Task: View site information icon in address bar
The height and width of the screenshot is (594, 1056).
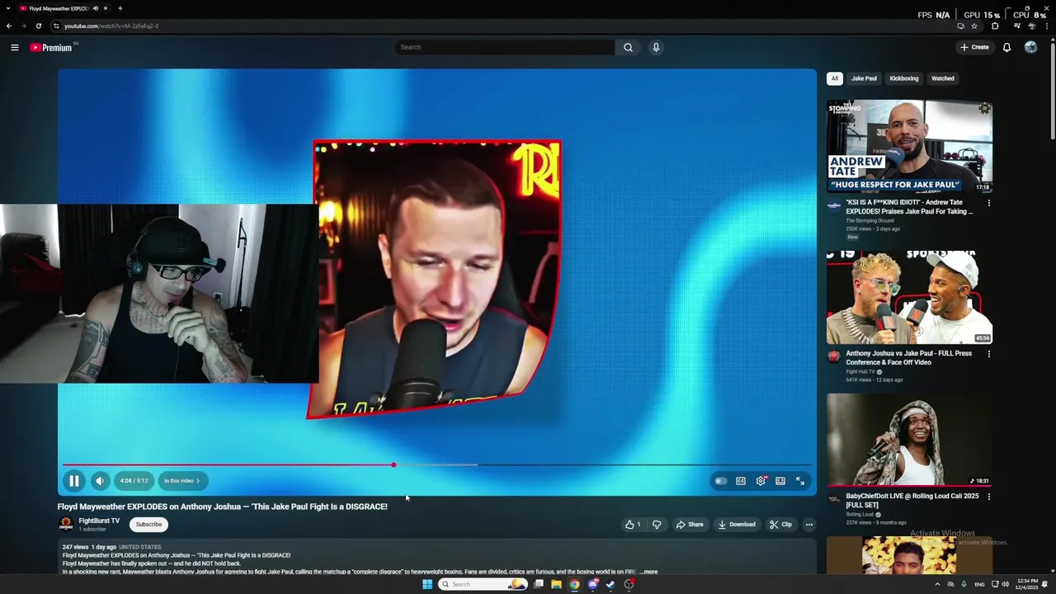Action: [x=54, y=26]
